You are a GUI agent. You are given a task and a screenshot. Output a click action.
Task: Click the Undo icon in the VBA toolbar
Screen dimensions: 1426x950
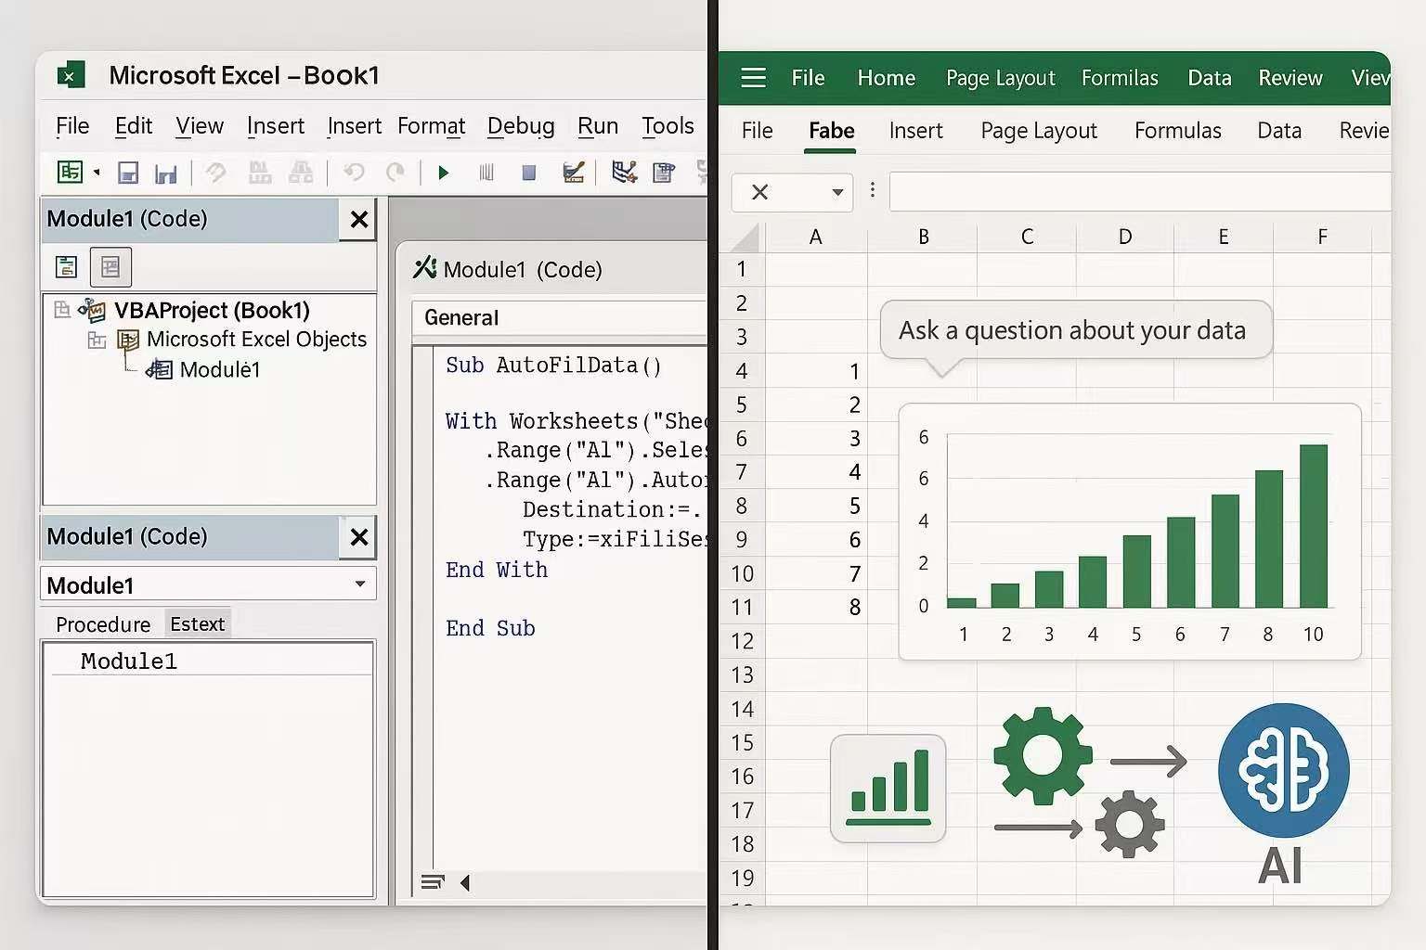(x=354, y=172)
